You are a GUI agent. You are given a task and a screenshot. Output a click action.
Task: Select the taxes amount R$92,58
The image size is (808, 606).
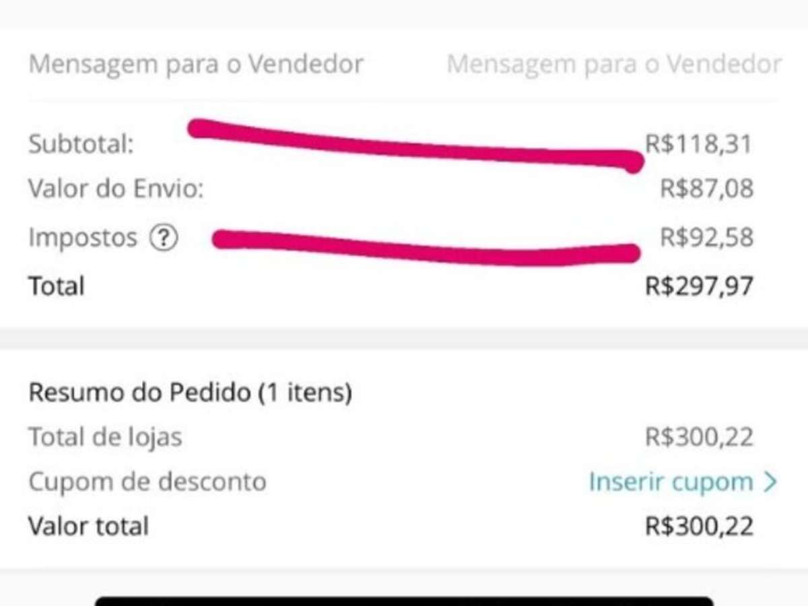pyautogui.click(x=706, y=238)
